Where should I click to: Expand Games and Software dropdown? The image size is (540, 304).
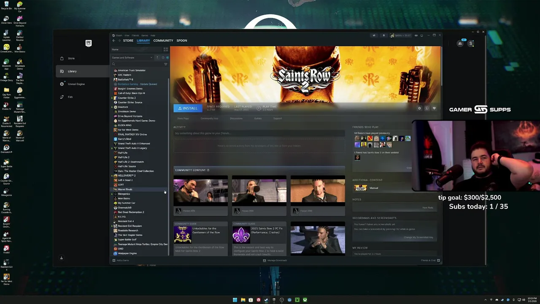132,57
